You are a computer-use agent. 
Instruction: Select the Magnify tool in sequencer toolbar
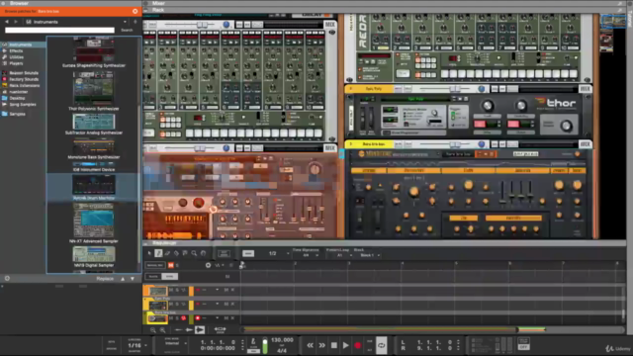[x=194, y=253]
